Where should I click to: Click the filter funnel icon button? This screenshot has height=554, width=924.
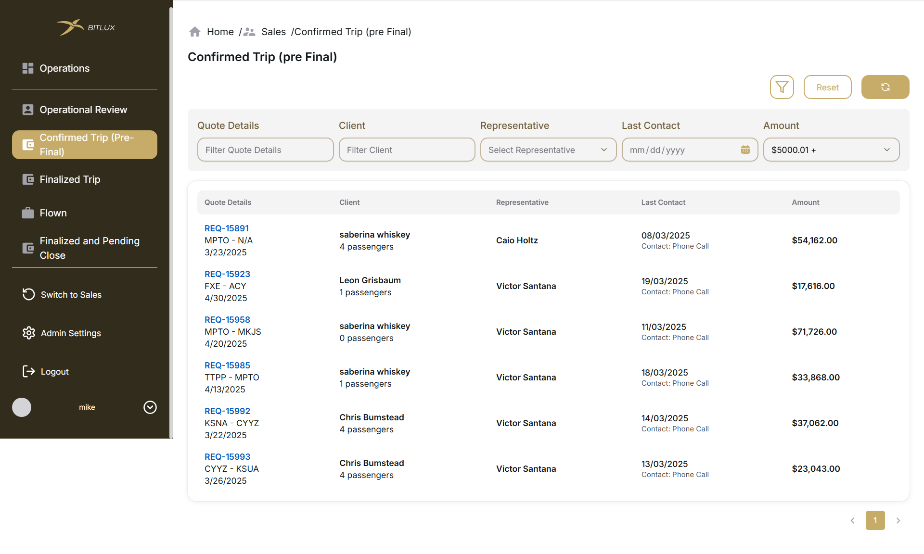point(782,87)
